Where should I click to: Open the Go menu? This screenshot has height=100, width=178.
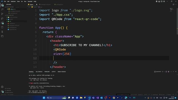pyautogui.click(x=22, y=1)
